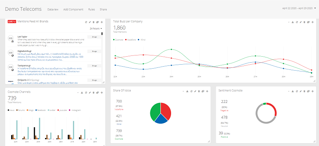The width and height of the screenshot is (319, 146).
Task: Download Share Of Voice data
Action: (187, 91)
